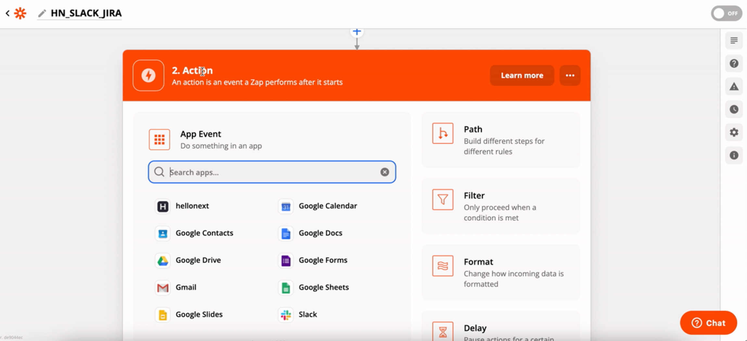747x341 pixels.
Task: Select Google Calendar app label
Action: click(x=328, y=206)
